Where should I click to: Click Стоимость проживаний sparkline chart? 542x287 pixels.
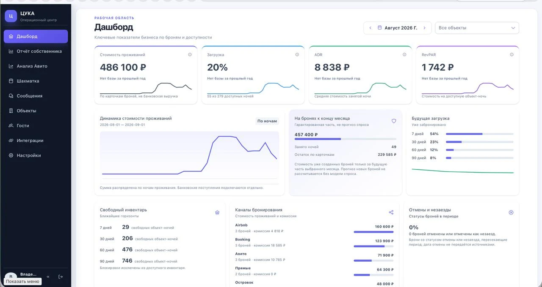(x=146, y=88)
